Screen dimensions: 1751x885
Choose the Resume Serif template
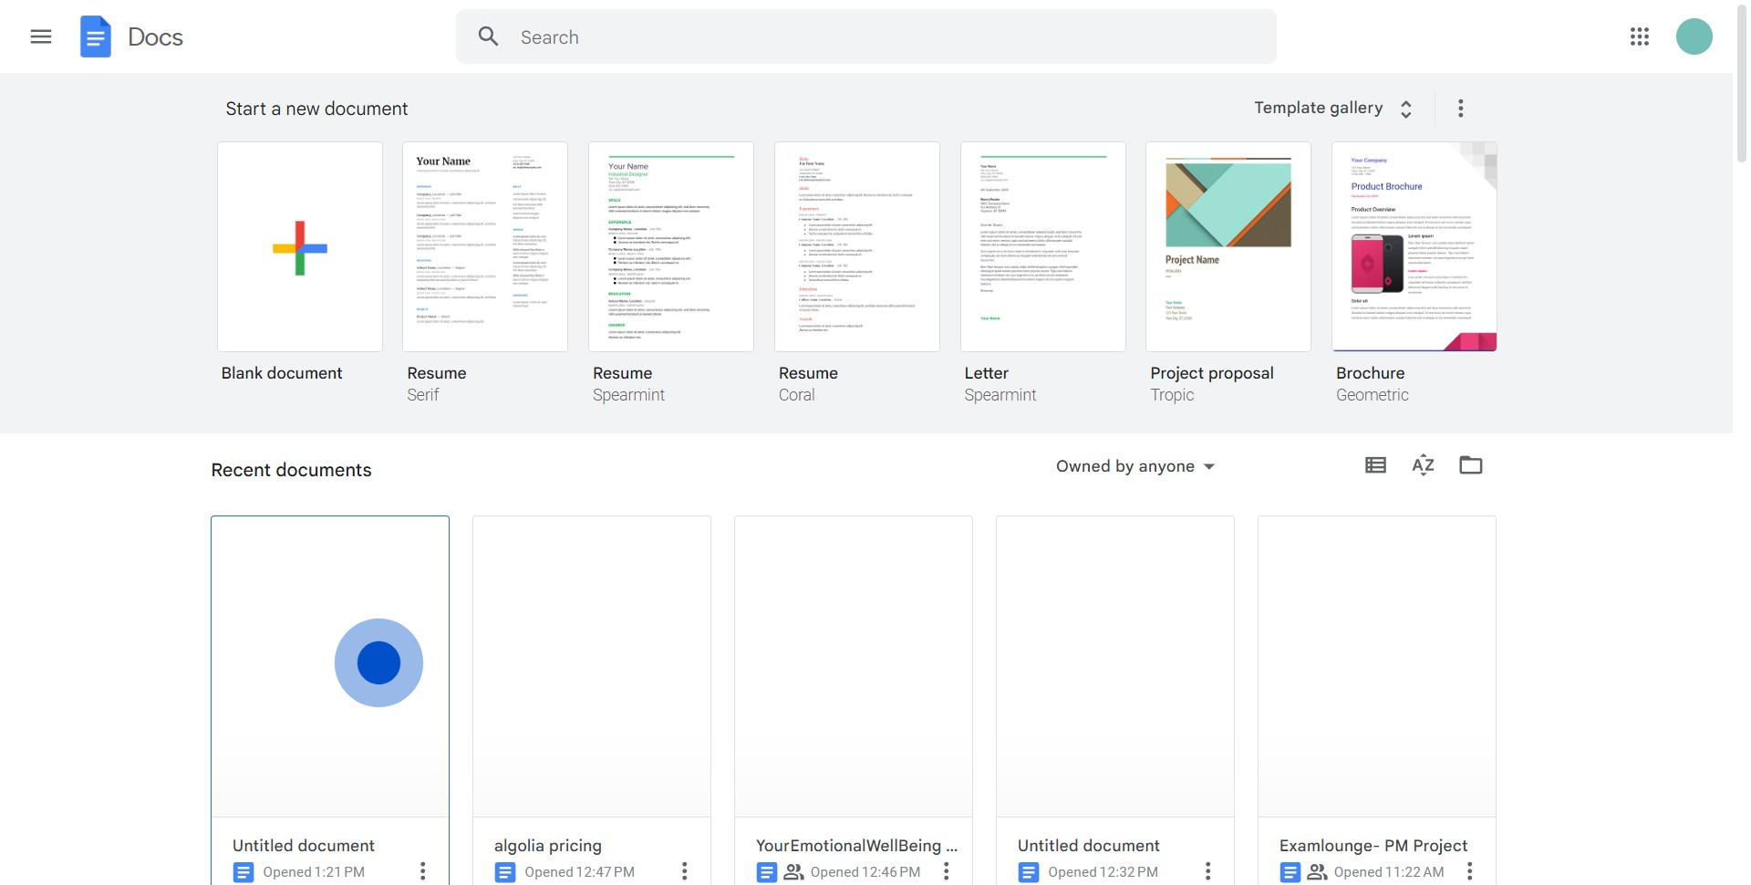(485, 247)
